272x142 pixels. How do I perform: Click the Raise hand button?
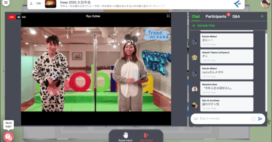point(125,137)
